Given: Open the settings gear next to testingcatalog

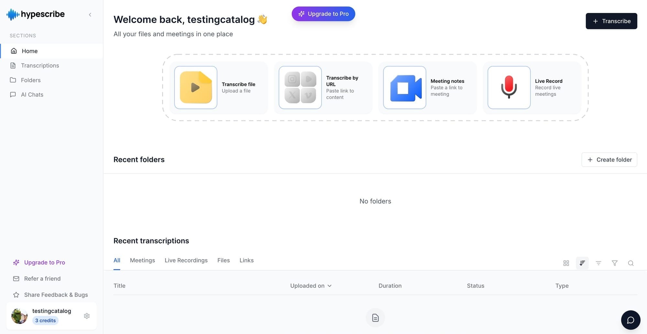Looking at the screenshot, I should pyautogui.click(x=87, y=316).
